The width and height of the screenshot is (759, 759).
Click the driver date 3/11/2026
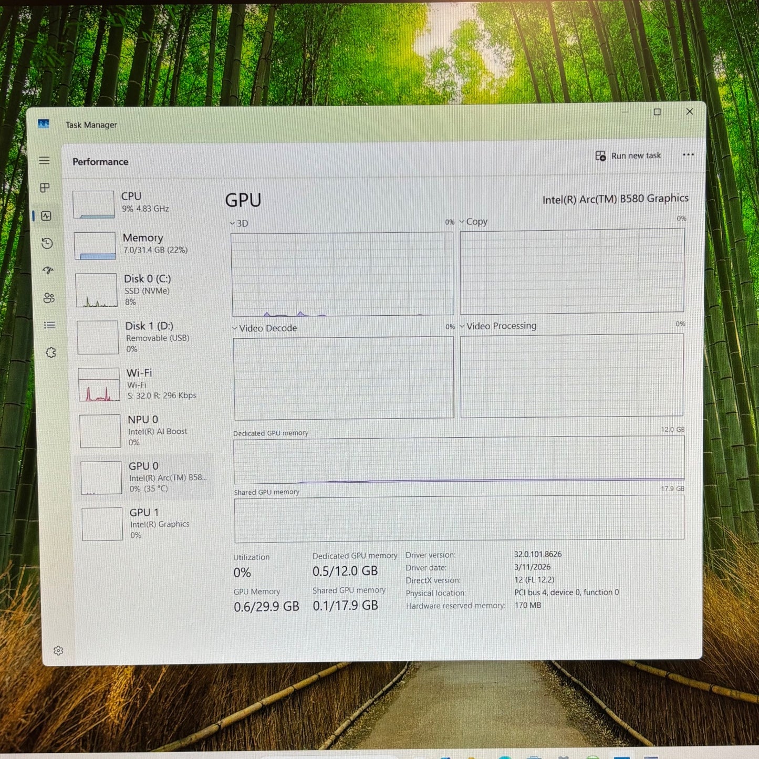pyautogui.click(x=532, y=567)
